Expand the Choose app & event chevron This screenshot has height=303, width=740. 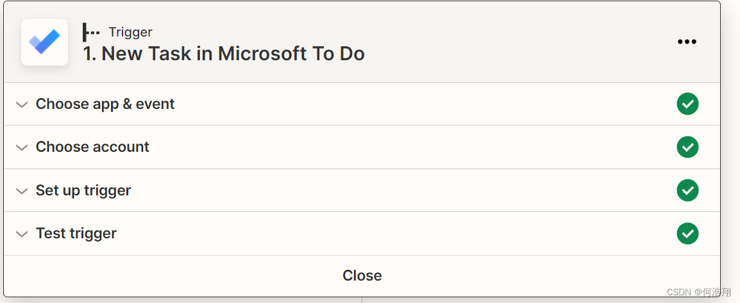[22, 104]
